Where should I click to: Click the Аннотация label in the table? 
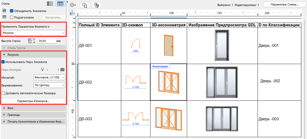coord(160,66)
